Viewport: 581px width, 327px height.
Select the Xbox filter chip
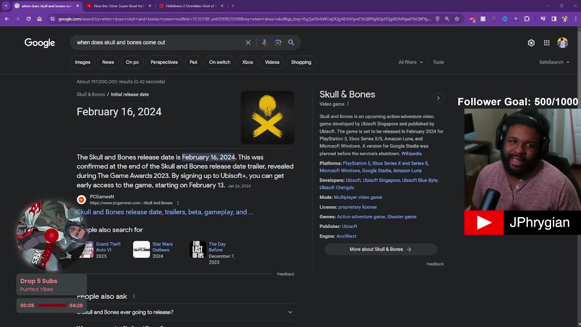point(247,62)
